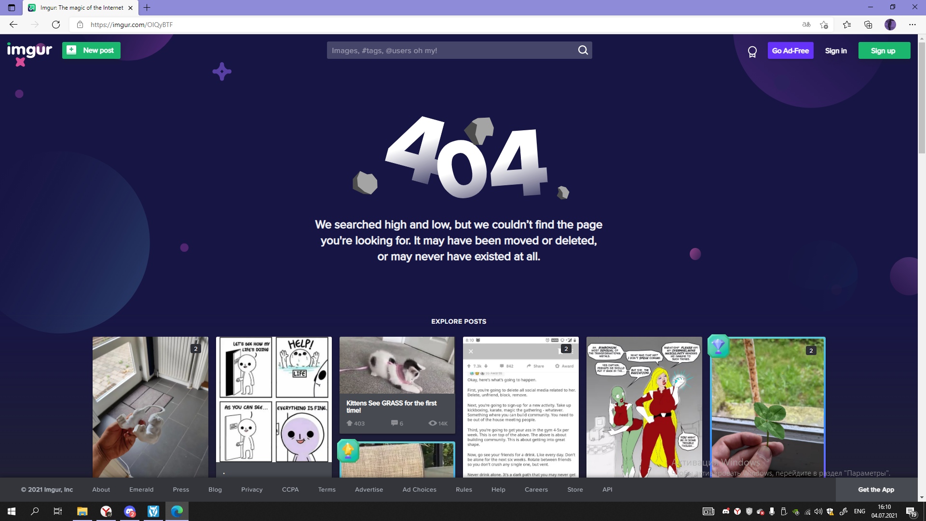Add this page to favorites with the star-plus icon
The height and width of the screenshot is (521, 926).
coord(824,25)
